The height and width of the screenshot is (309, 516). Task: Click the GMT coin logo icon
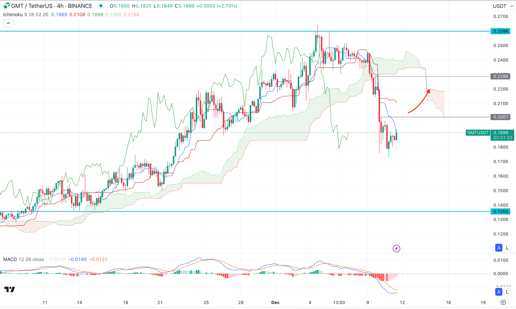point(6,6)
